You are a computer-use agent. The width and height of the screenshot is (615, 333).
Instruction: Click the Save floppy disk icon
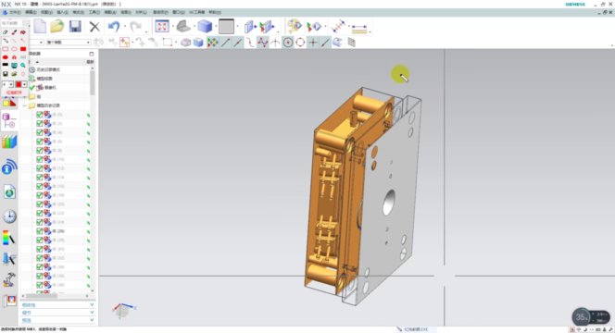pos(75,27)
